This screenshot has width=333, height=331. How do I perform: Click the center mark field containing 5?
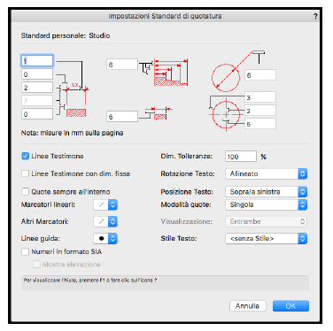260,124
